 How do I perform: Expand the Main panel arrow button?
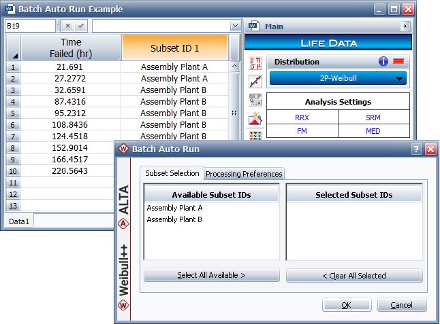pos(405,26)
